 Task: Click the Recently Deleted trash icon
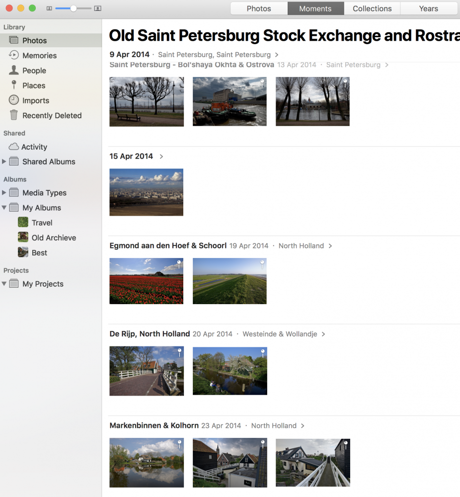[x=13, y=115]
